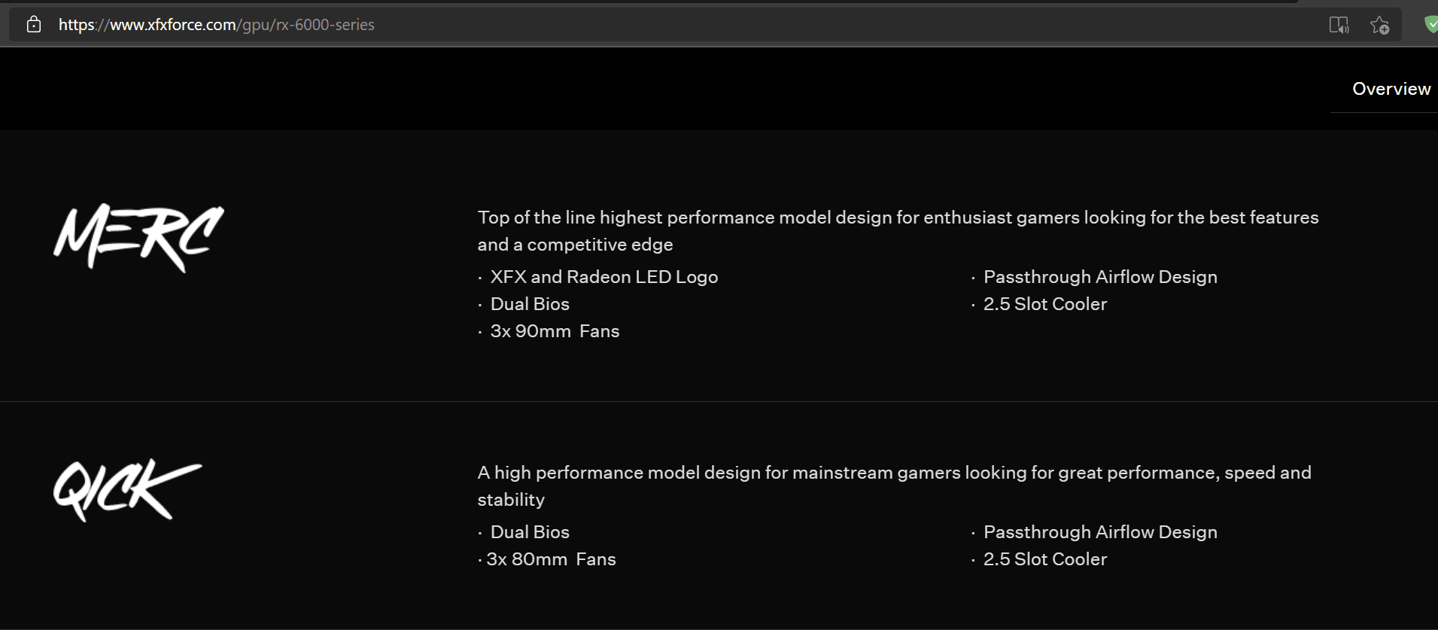Viewport: 1438px width, 630px height.
Task: Click the 2.5 Slot Cooler item under QICK
Action: [x=1044, y=559]
